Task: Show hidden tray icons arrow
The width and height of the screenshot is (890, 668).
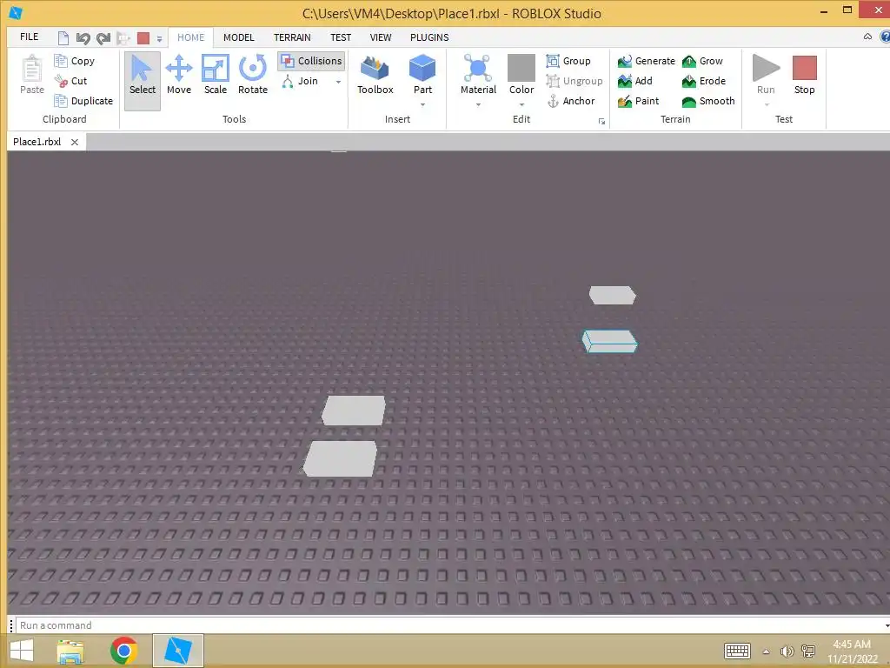Action: [x=766, y=651]
